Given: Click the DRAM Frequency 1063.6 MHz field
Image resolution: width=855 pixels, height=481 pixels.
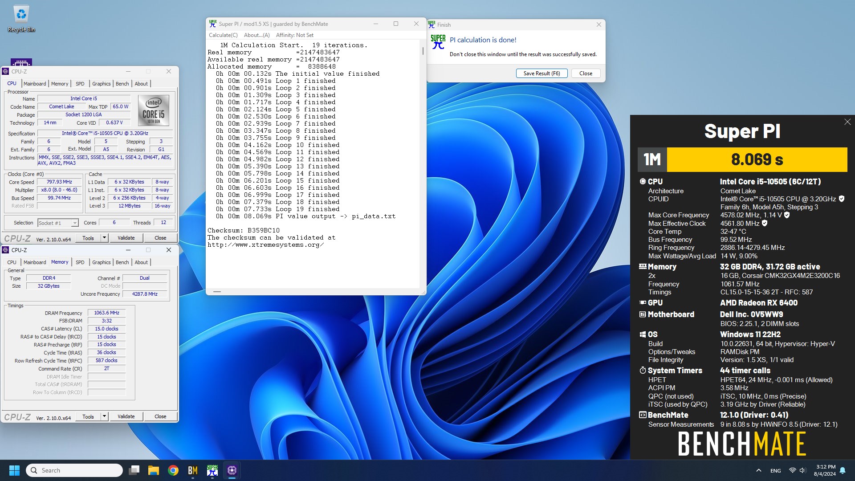Looking at the screenshot, I should click(106, 313).
